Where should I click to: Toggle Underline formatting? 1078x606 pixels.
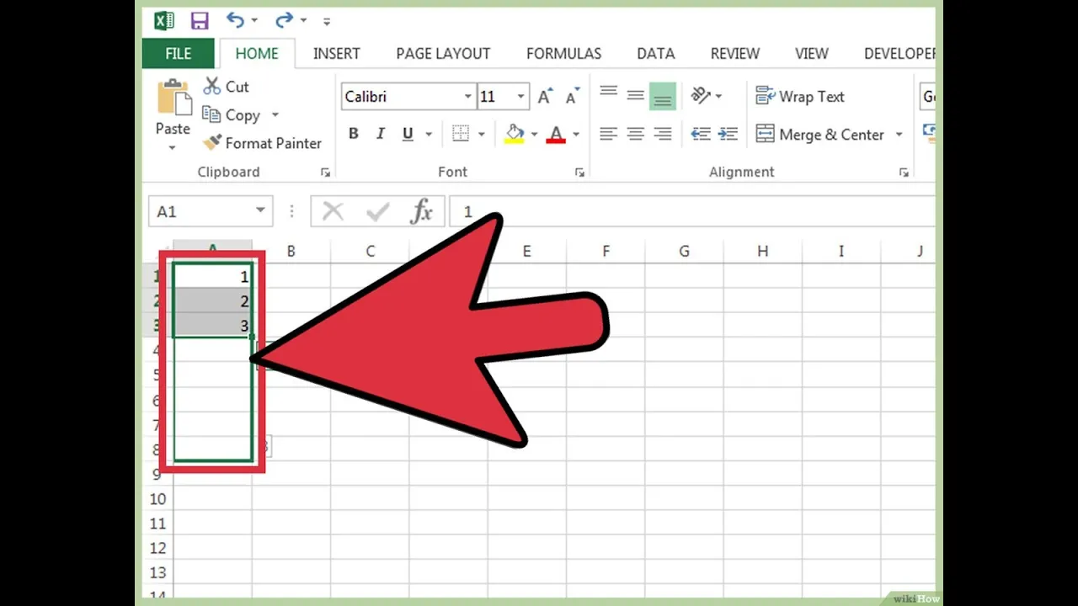pyautogui.click(x=408, y=134)
